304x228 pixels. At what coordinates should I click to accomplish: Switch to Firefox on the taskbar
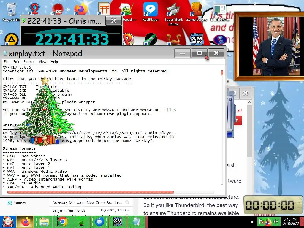tap(25, 222)
